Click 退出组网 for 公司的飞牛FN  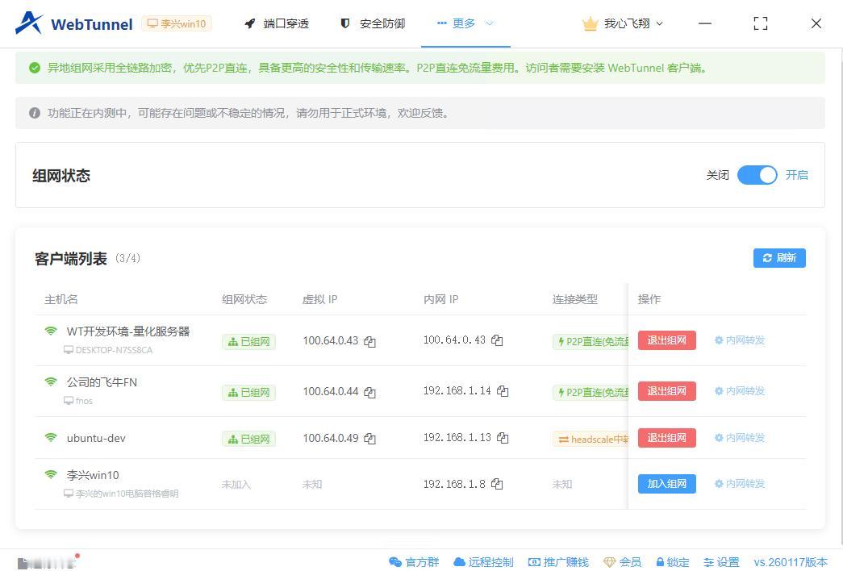(x=666, y=391)
